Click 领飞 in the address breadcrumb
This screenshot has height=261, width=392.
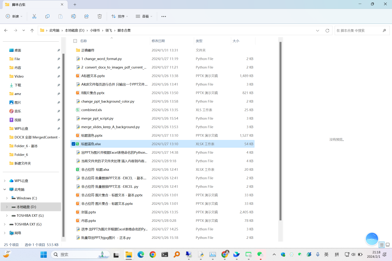coord(109,30)
